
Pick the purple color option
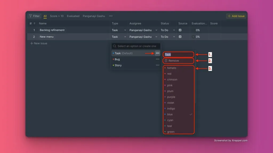pyautogui.click(x=171, y=97)
